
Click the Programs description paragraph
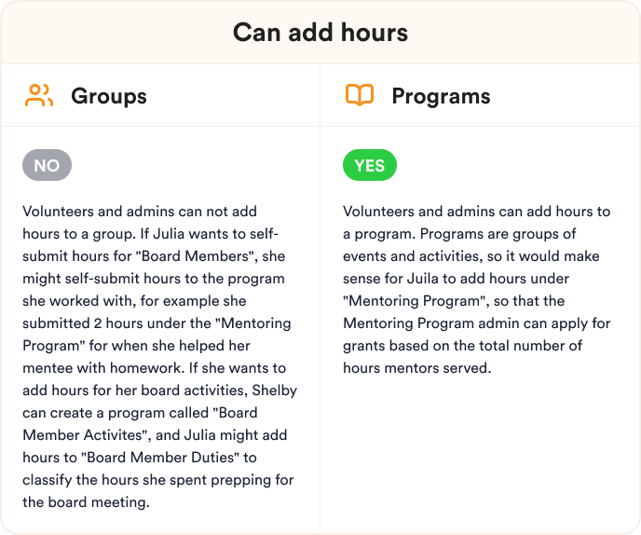point(477,290)
